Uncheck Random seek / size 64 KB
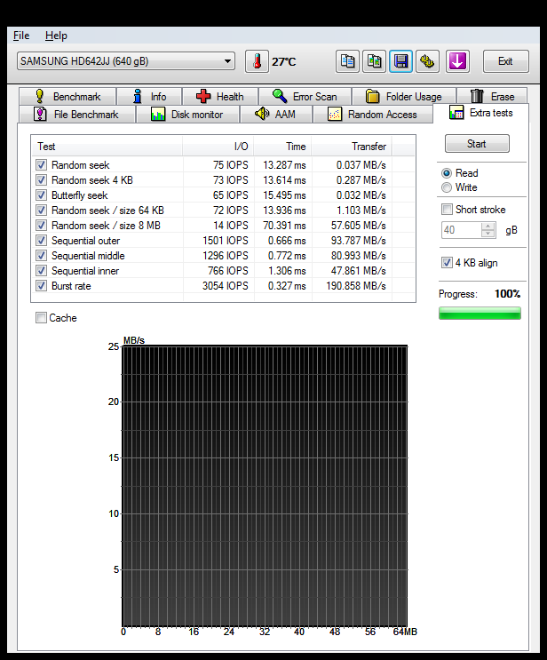This screenshot has width=547, height=660. click(41, 210)
